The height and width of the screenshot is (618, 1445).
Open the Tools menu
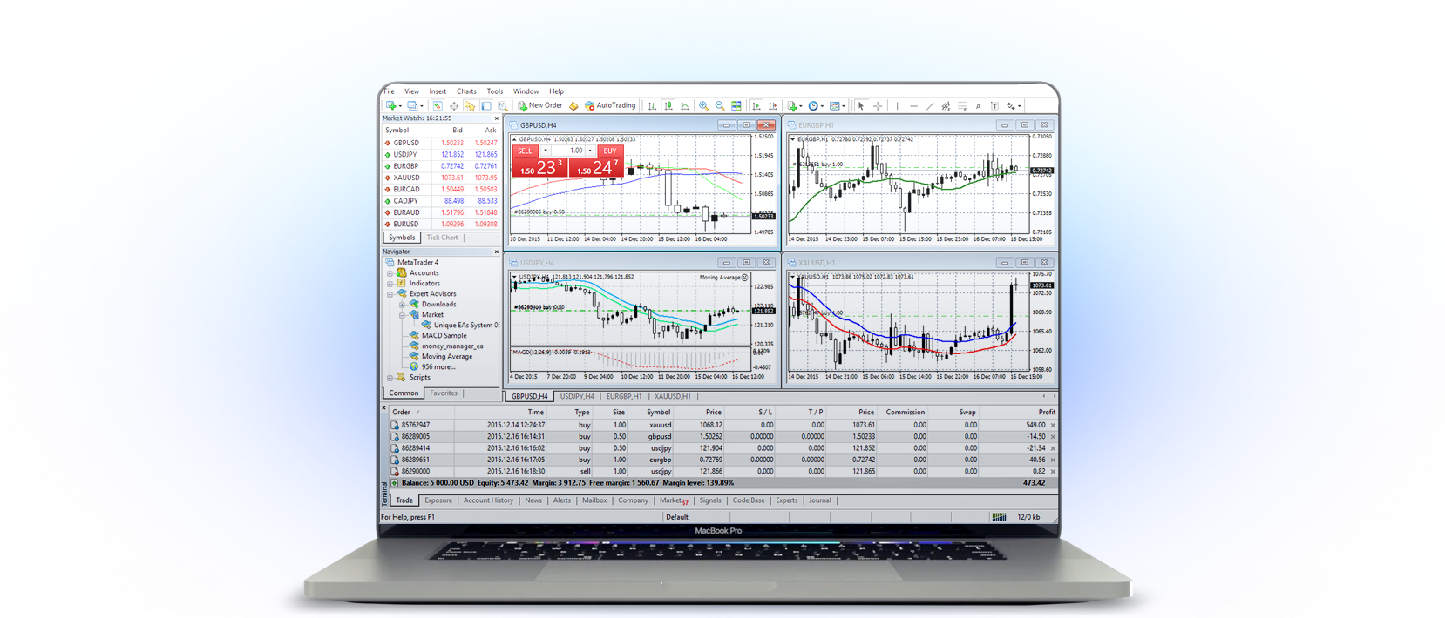495,91
